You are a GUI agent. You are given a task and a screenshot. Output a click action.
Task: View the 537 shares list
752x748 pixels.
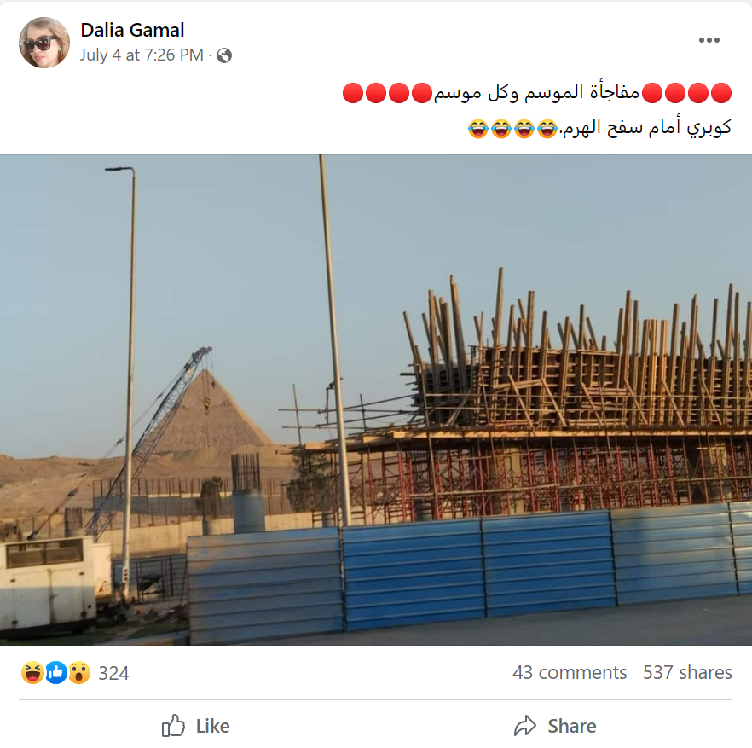point(687,673)
